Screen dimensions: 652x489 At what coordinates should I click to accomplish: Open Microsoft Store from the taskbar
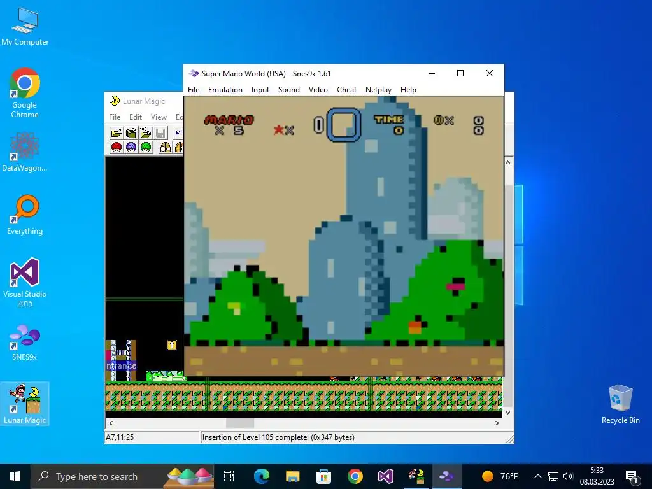[323, 476]
